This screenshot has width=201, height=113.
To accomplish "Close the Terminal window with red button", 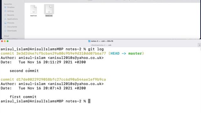I will pos(2,41).
